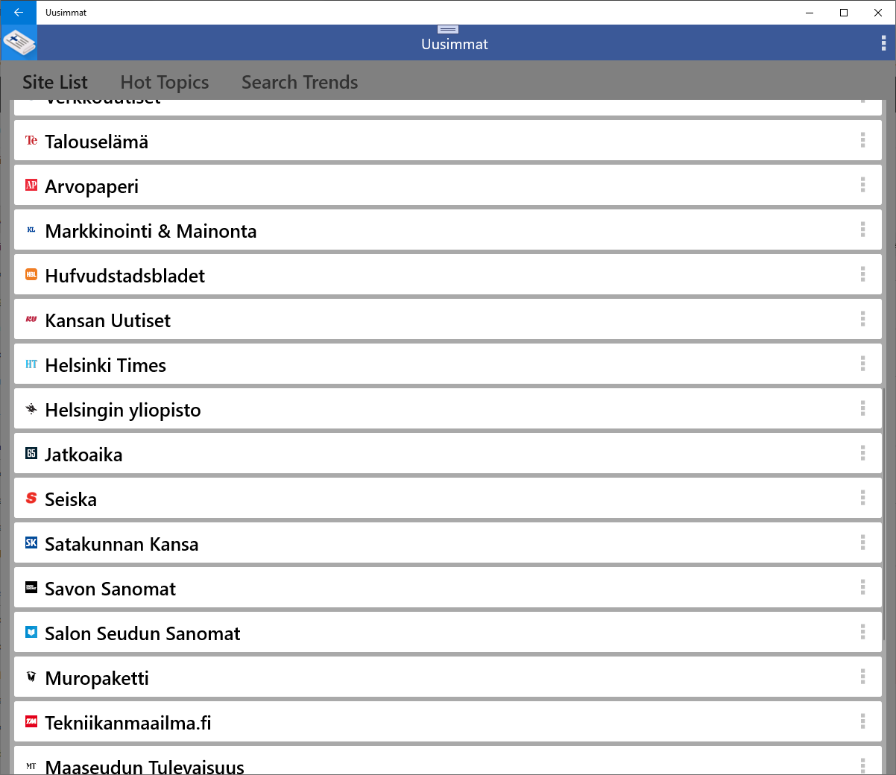Open options menu for Hufvudstadsbladet
The height and width of the screenshot is (775, 896).
click(x=862, y=274)
